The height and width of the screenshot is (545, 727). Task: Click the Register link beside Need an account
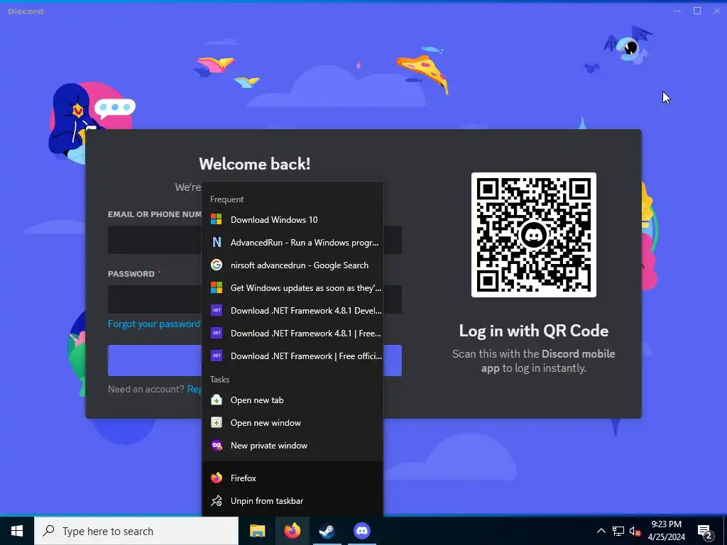[195, 390]
